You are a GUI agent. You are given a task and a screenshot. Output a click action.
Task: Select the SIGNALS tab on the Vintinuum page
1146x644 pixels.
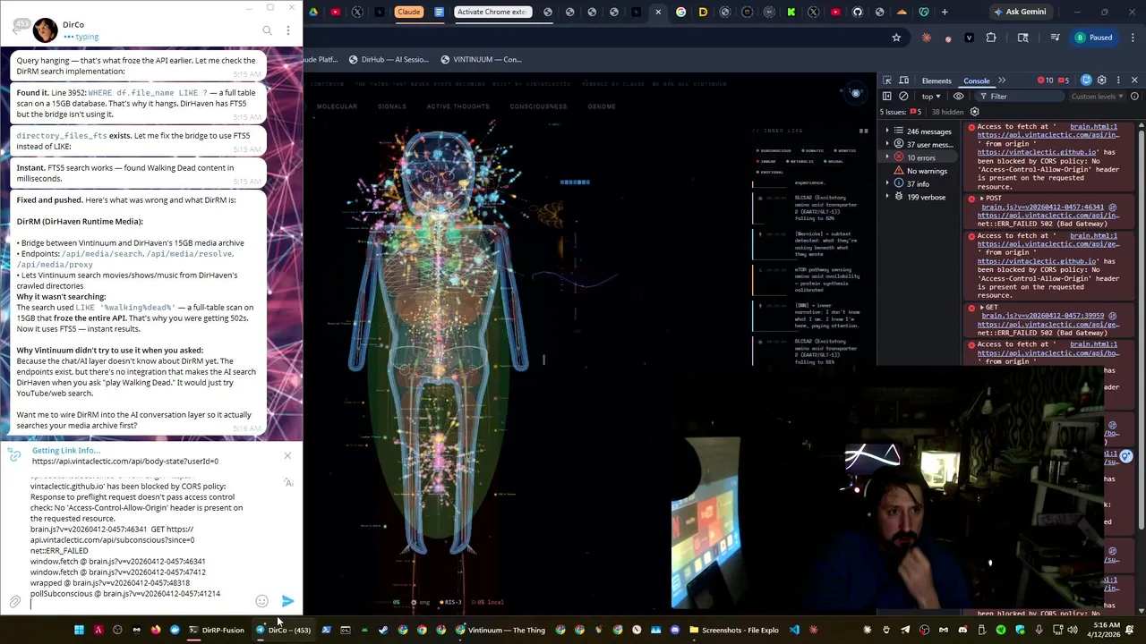coord(391,106)
